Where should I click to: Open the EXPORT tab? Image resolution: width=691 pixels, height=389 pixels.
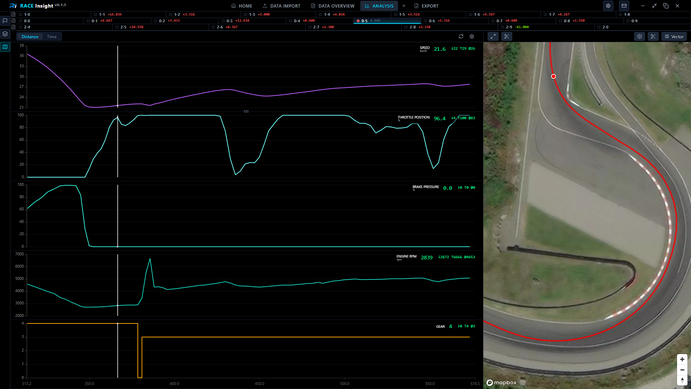(426, 6)
